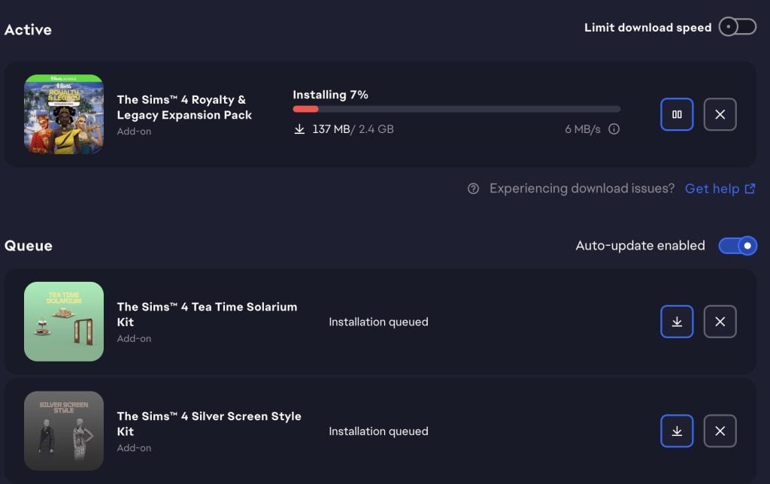Cancel the Royalty & Legacy installation
The image size is (770, 484).
click(720, 114)
